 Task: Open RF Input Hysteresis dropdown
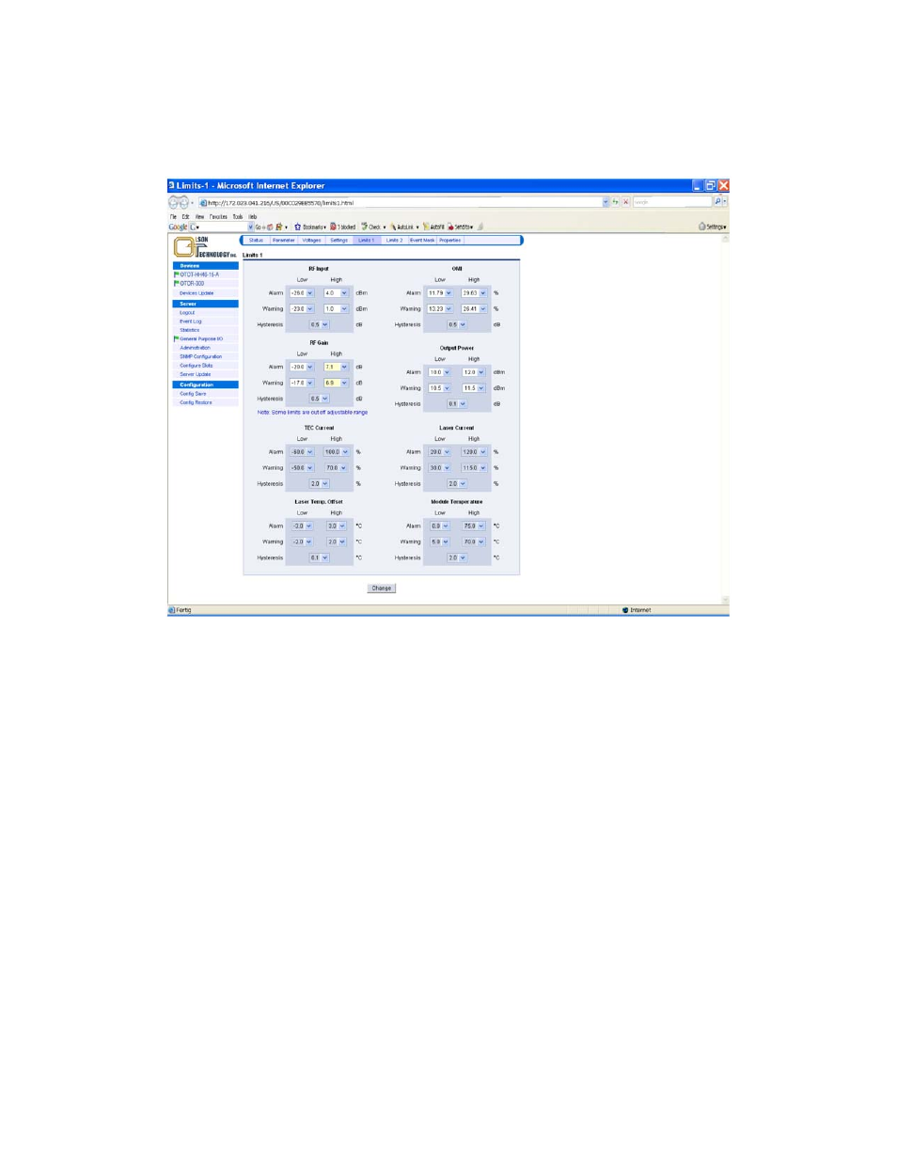(320, 325)
